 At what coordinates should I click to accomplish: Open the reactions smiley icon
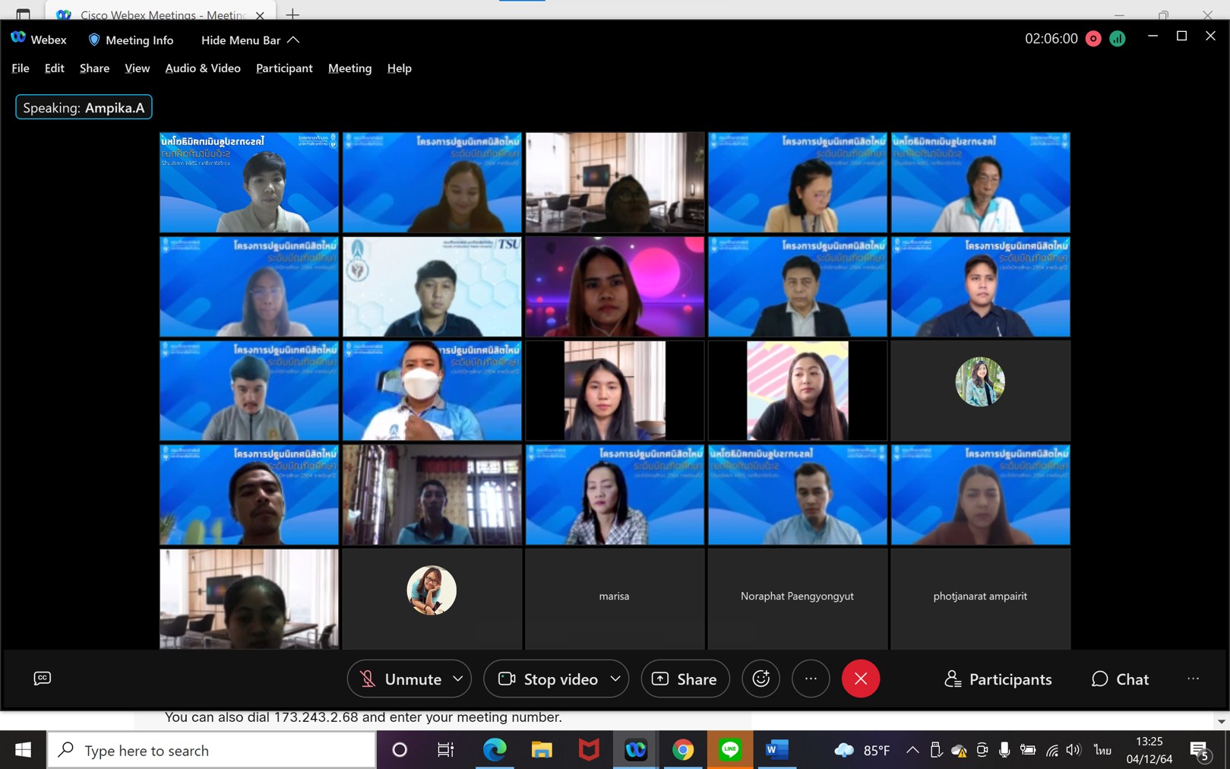tap(760, 679)
